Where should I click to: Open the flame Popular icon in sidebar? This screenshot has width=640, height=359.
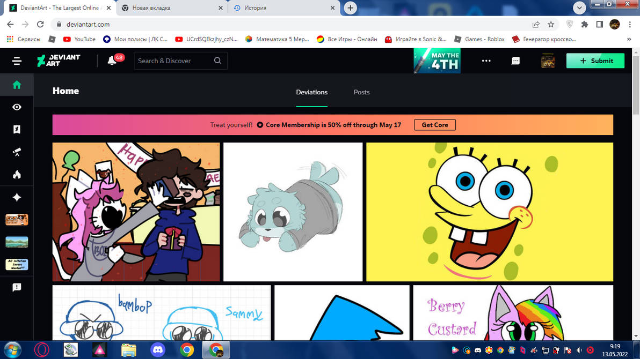click(17, 175)
